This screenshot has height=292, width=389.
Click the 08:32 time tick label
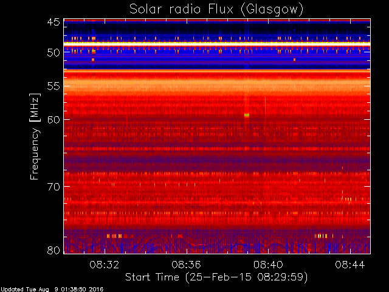click(105, 265)
